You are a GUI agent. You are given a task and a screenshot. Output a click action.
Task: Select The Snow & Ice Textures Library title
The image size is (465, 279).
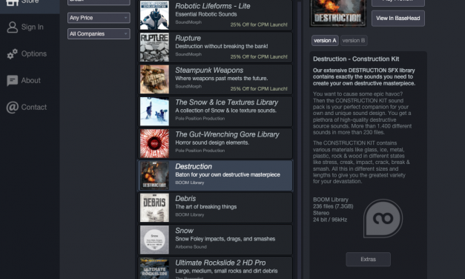pos(227,102)
